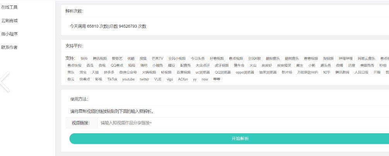Select the 快抖 platform tag

click(x=84, y=58)
